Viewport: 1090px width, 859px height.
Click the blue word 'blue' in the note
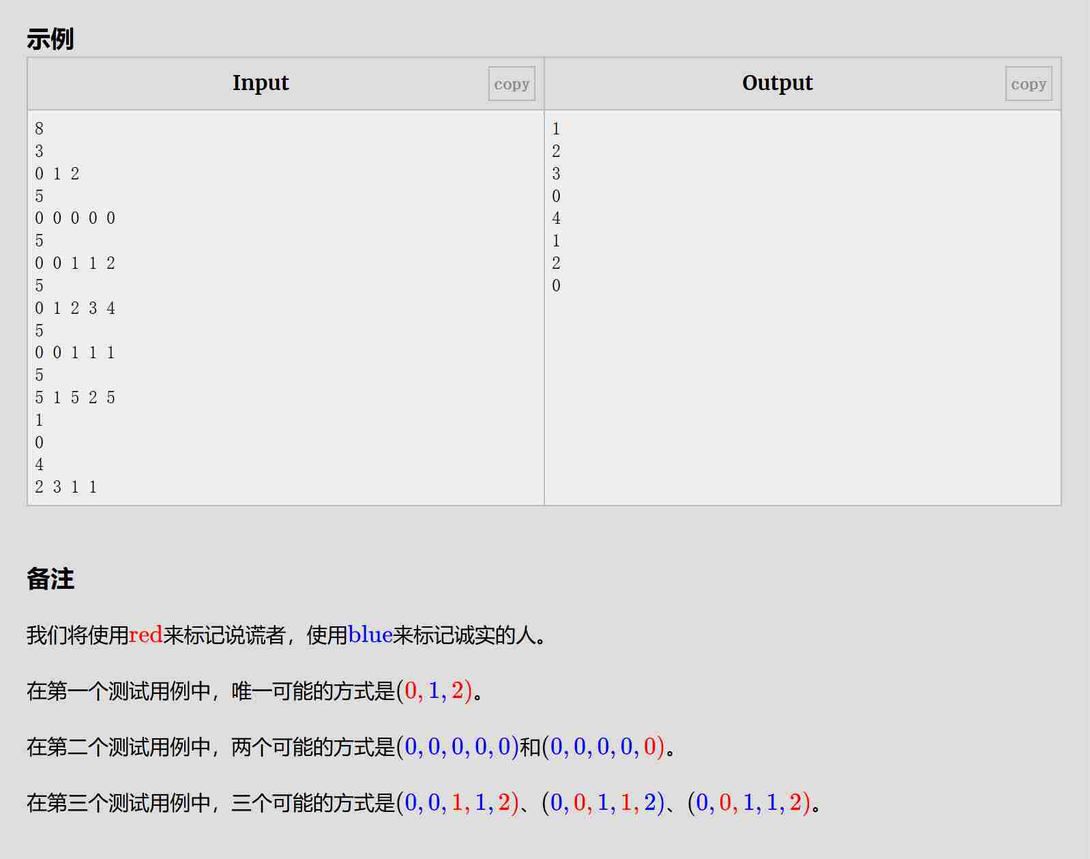click(x=370, y=635)
